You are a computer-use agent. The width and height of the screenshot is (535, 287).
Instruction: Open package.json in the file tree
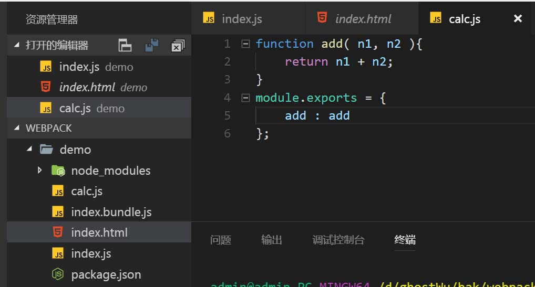99,274
